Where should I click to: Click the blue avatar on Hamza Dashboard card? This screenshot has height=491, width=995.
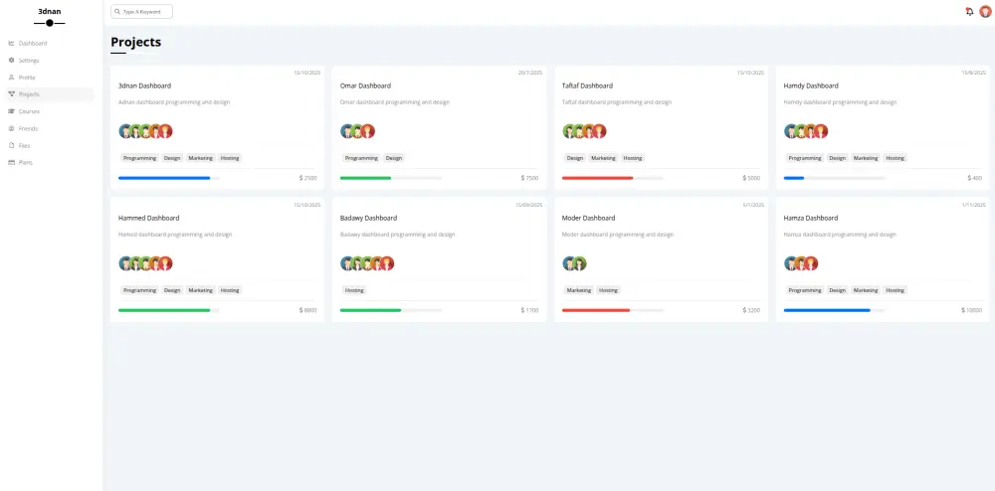click(790, 263)
